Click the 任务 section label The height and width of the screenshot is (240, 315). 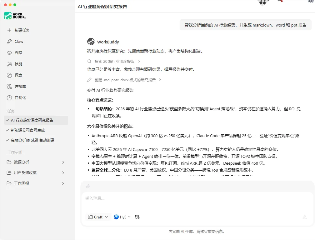tap(11, 111)
